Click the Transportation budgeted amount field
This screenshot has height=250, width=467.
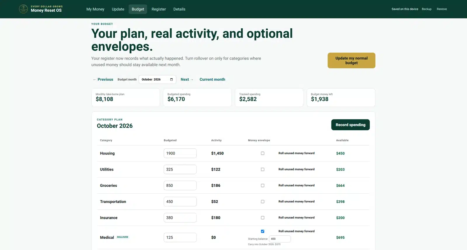(180, 202)
